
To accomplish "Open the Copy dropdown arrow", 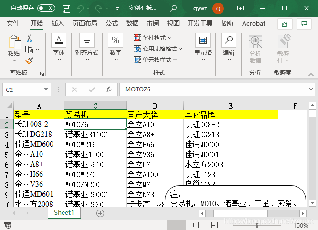I will pos(38,50).
